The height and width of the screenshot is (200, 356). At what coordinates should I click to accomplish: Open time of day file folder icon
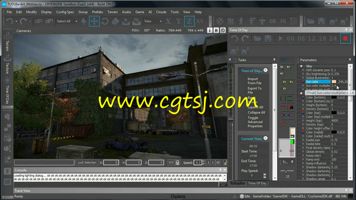257,39
